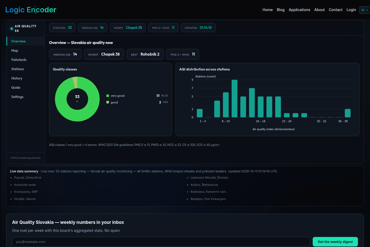This screenshot has height=247, width=370.
Task: Select the very good legend color swatch
Action: pos(108,96)
